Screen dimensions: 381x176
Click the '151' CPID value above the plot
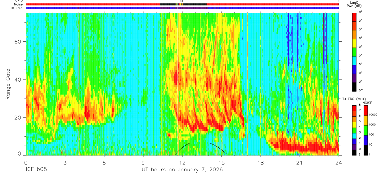click(182, 1)
